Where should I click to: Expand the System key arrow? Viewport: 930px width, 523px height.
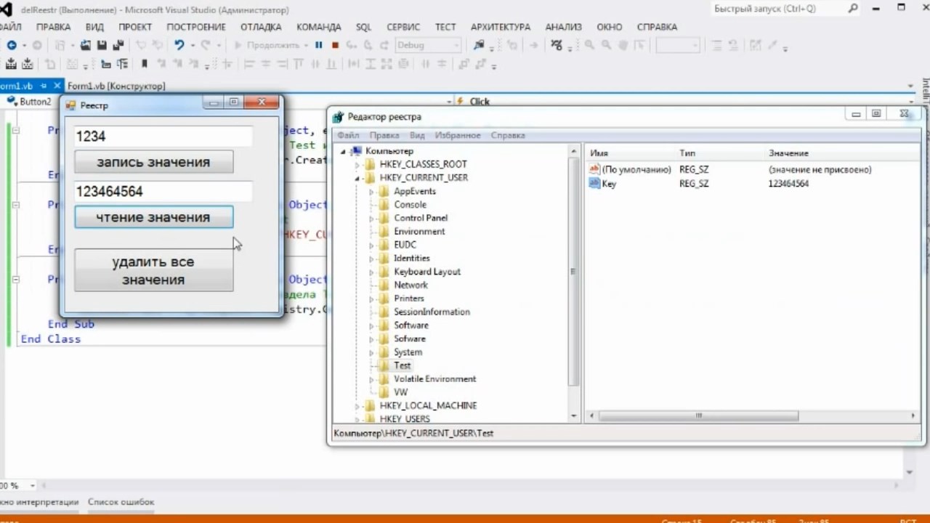[371, 353]
